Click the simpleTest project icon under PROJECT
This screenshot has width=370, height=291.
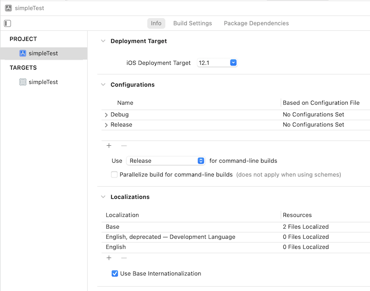point(23,53)
